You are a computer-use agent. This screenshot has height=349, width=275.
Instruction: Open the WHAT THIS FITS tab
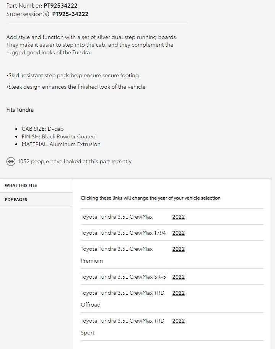(36, 185)
